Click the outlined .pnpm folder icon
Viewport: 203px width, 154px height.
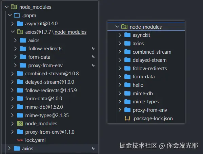coord(17,15)
